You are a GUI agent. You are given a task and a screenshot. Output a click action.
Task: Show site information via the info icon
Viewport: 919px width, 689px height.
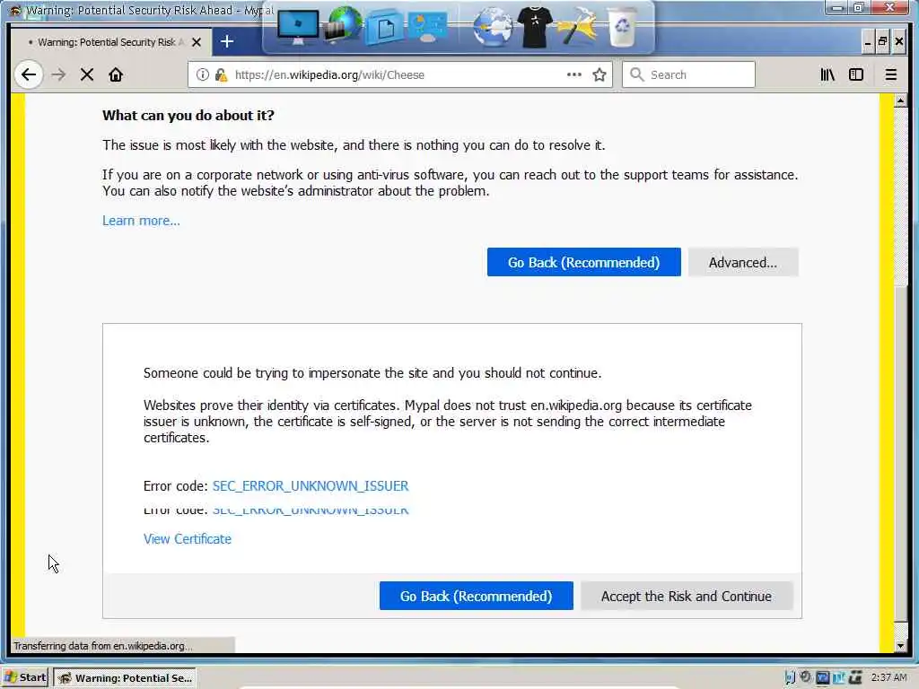pyautogui.click(x=202, y=74)
